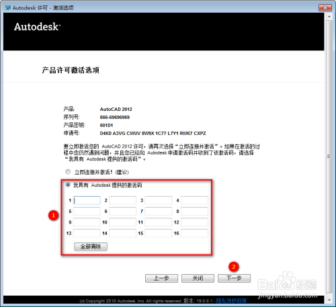Screen dimensions: 336x307
Task: Click activation code field 13
Action: (x=87, y=233)
